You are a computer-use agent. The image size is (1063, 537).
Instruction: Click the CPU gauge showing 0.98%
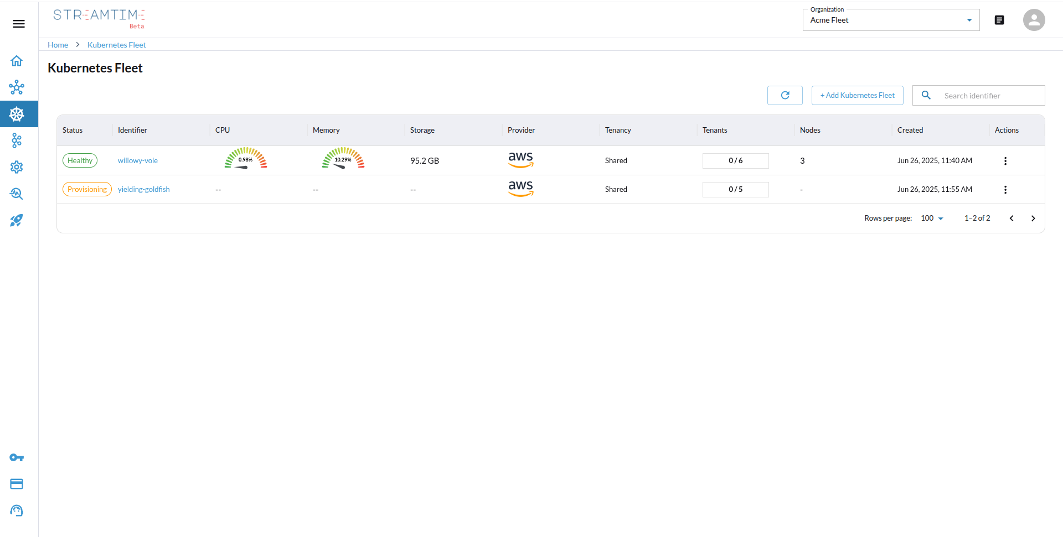[x=246, y=158]
